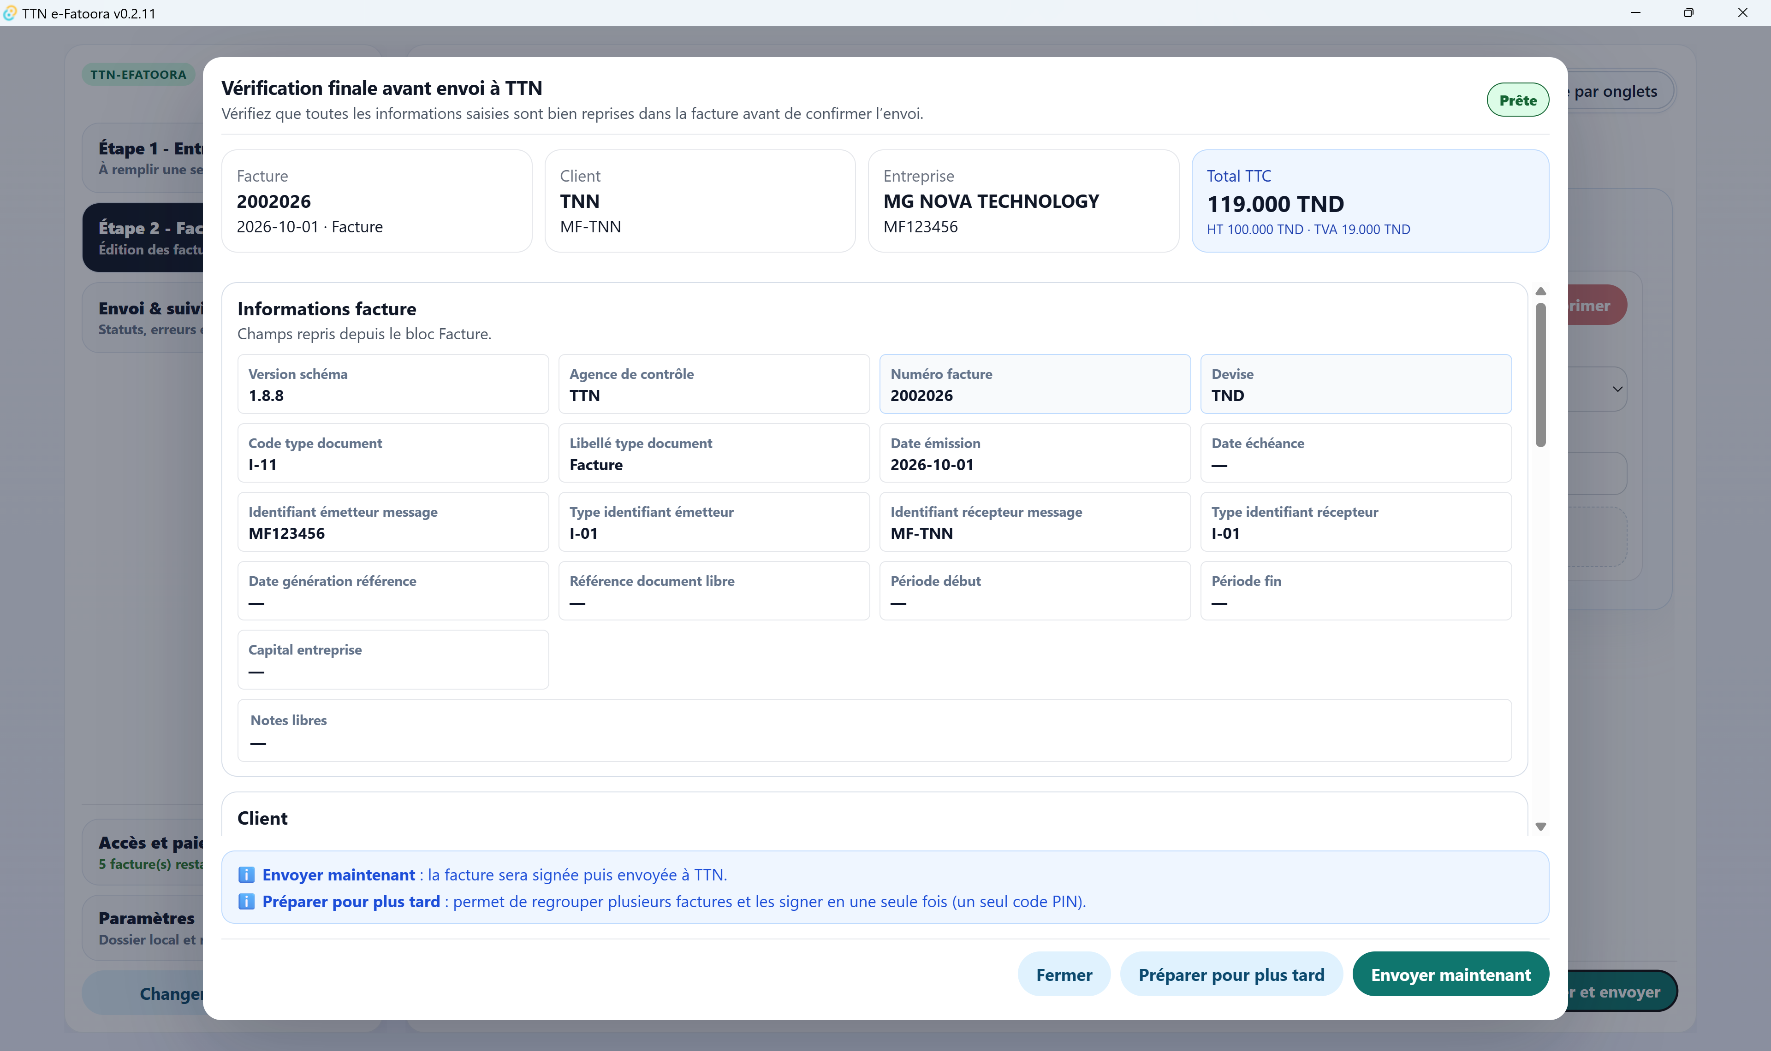Select the Entreprise card 'MG NOVA TECHNOLOGY'
1771x1051 pixels.
pyautogui.click(x=1024, y=201)
